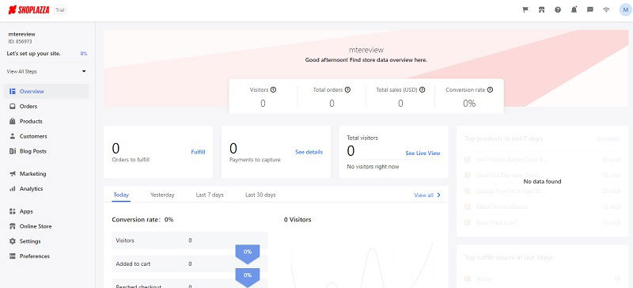Click the Visitors funnel row

click(x=190, y=241)
